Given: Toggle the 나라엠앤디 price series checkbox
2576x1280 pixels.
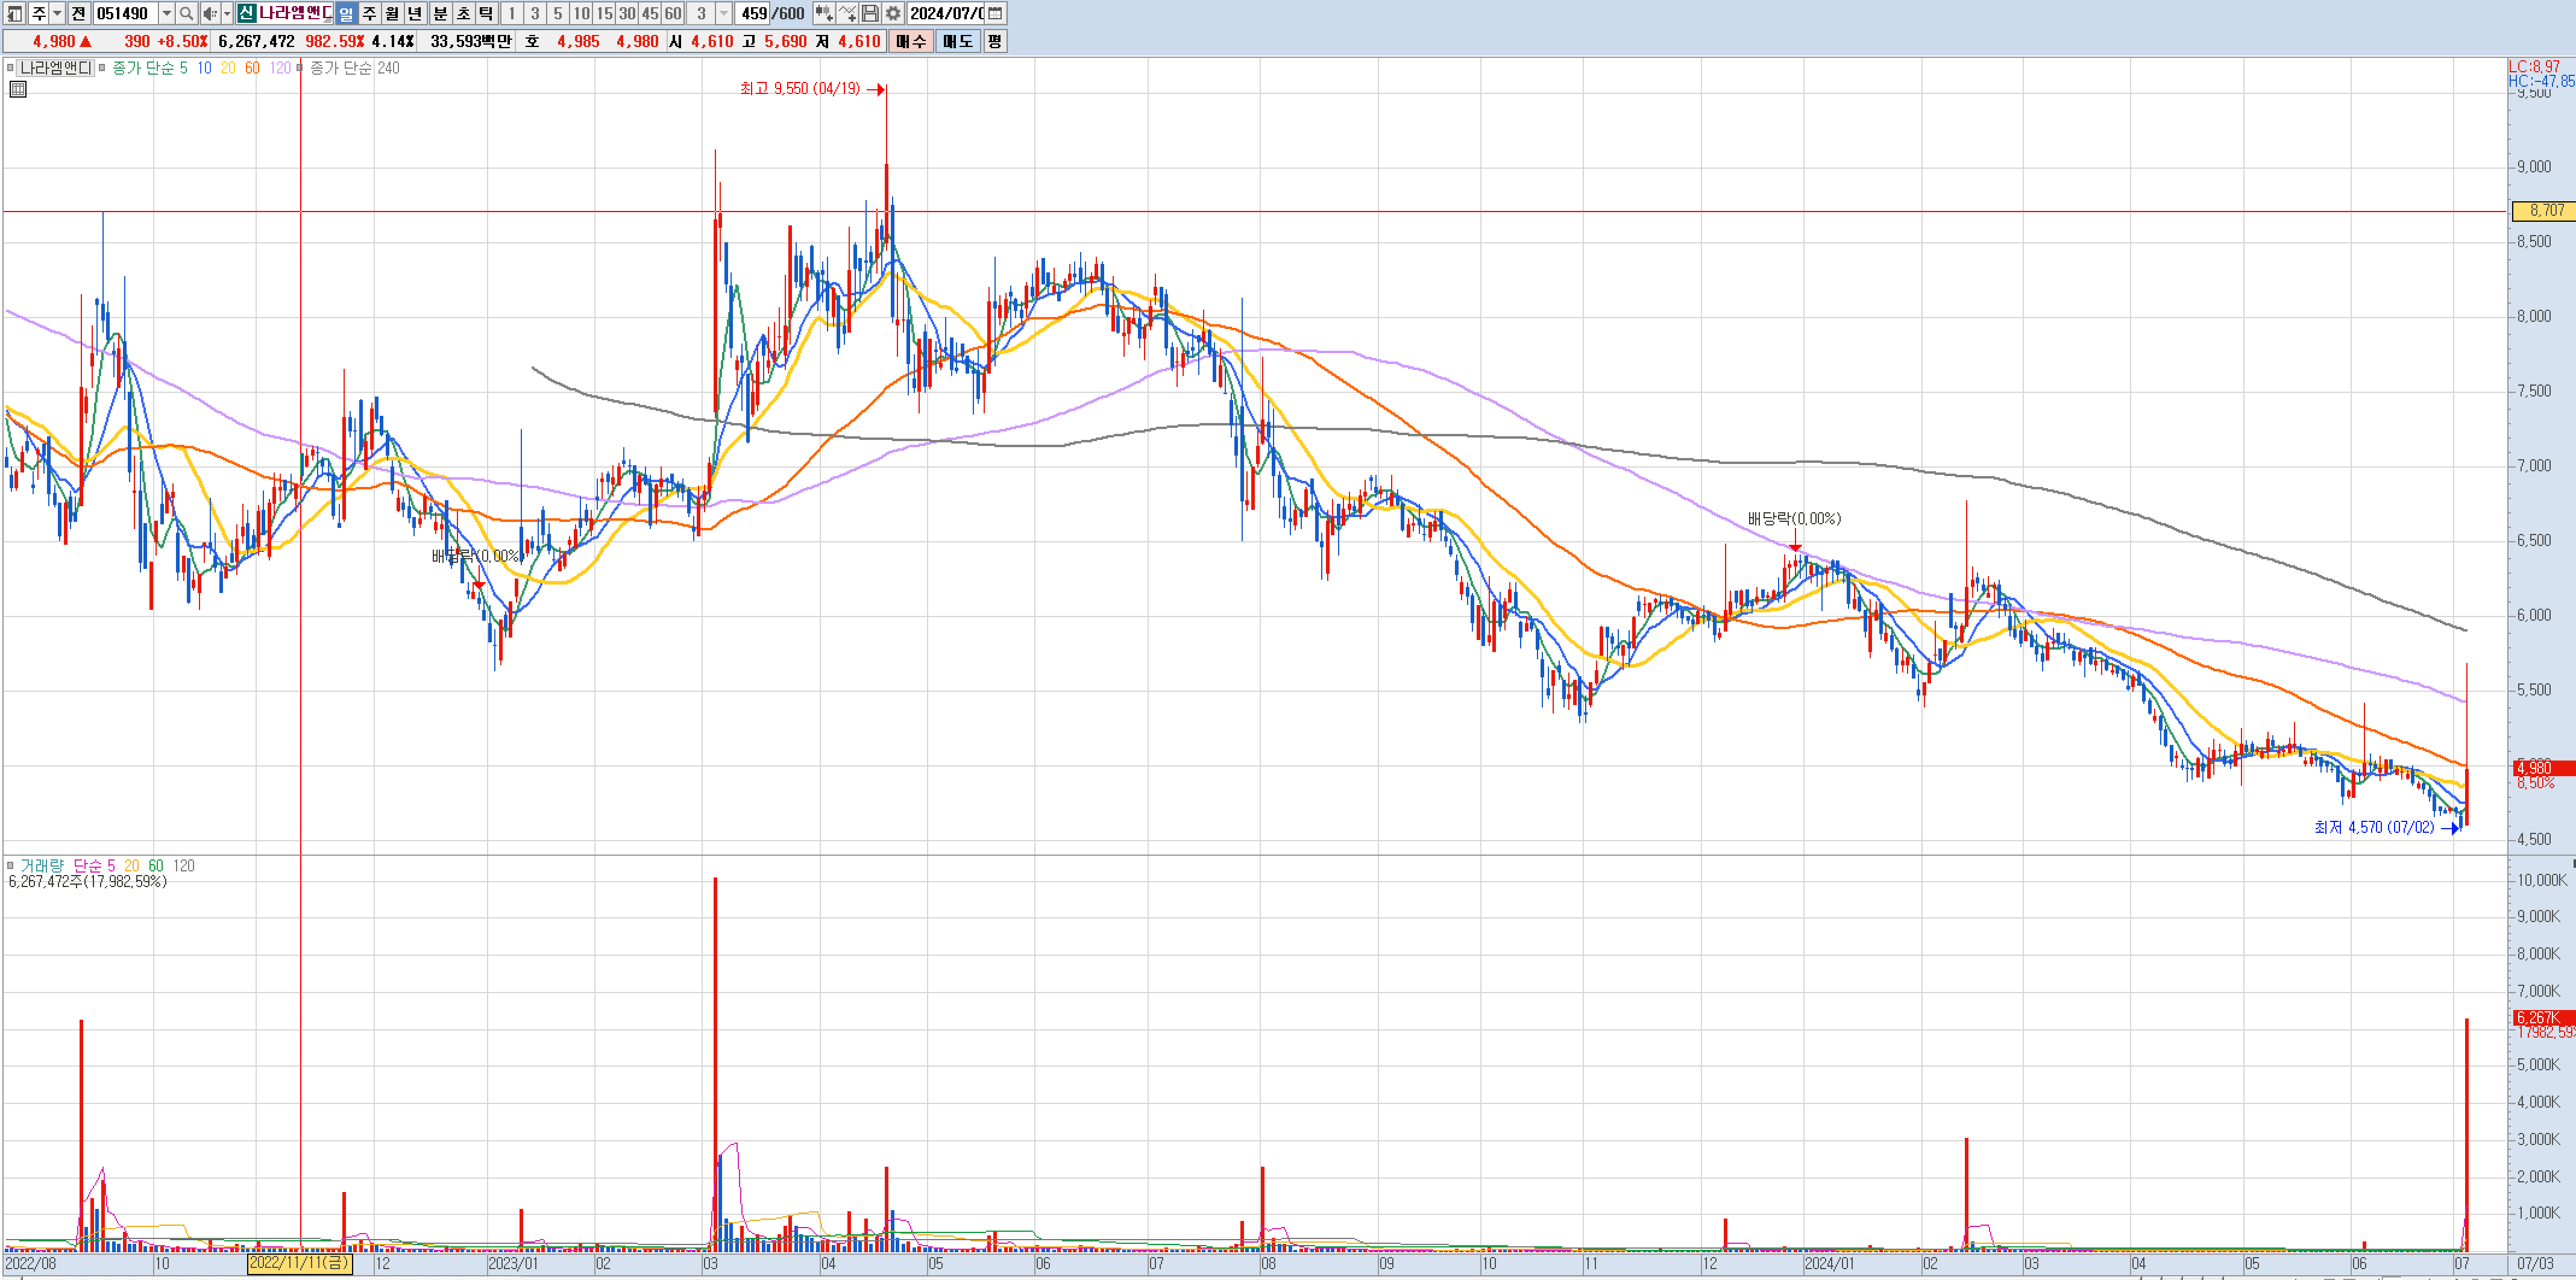Looking at the screenshot, I should (10, 68).
